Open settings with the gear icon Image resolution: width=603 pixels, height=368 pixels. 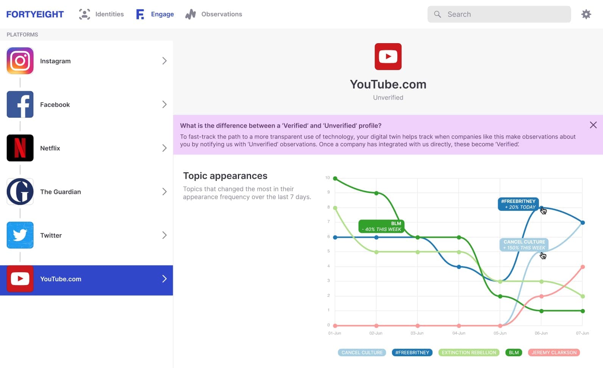(586, 14)
